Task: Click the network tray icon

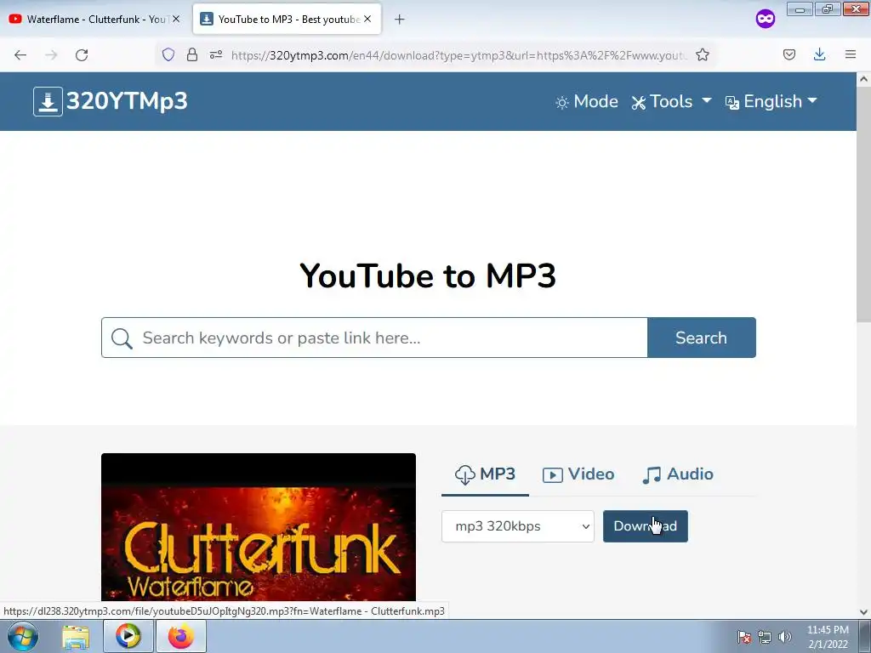Action: (765, 638)
